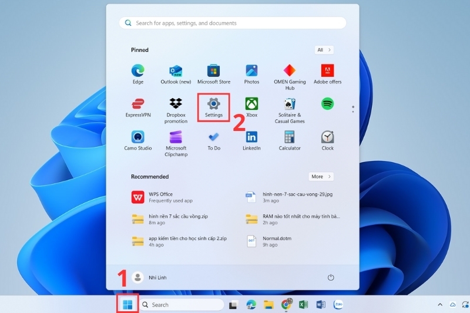Open app kiếm tiền cho học sinh zip
The width and height of the screenshot is (470, 313).
(x=179, y=241)
